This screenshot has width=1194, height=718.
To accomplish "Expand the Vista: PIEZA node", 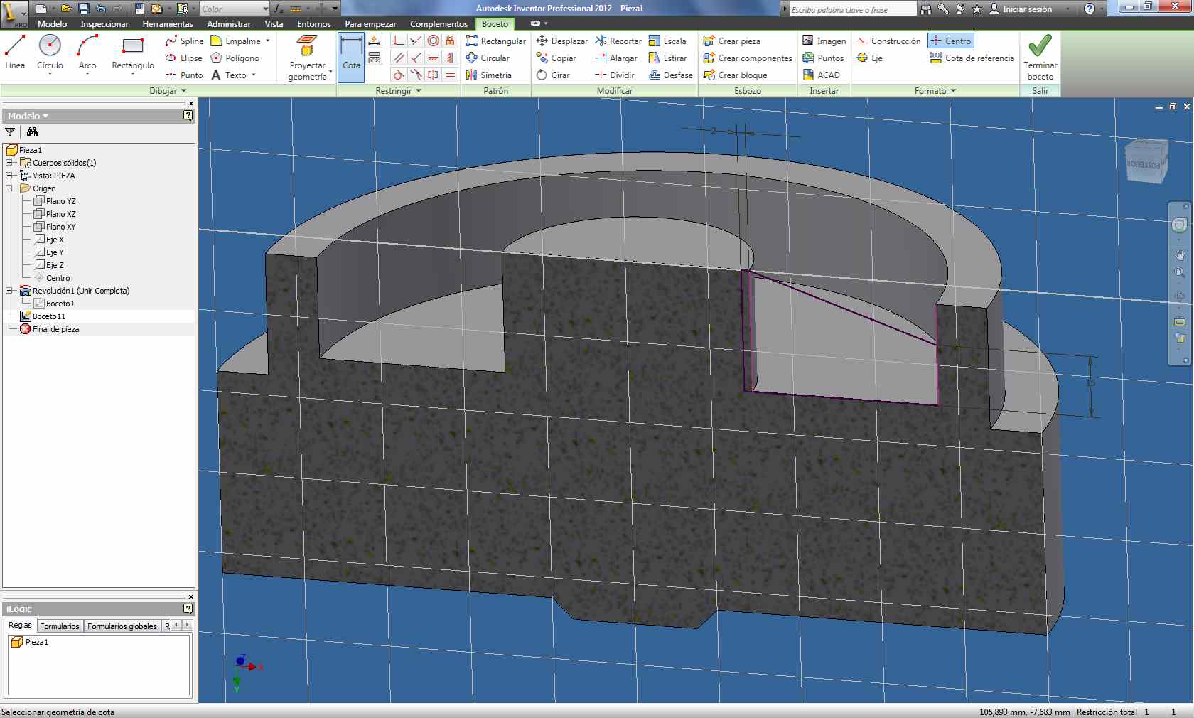I will 9,176.
